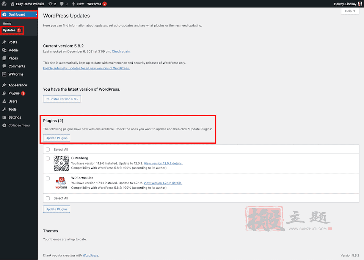Click the Gutenberg plugin logo
The height and width of the screenshot is (260, 364).
coord(61,163)
